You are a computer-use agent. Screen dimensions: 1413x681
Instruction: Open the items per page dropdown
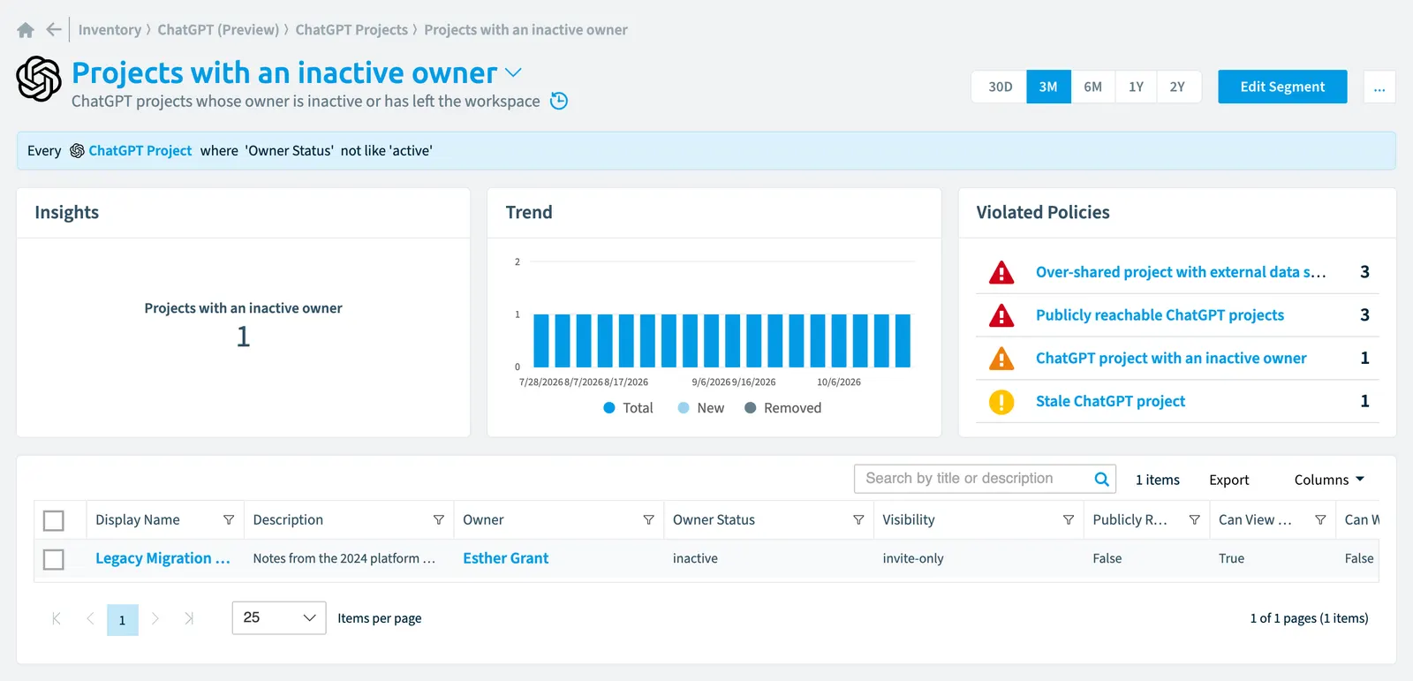point(279,618)
